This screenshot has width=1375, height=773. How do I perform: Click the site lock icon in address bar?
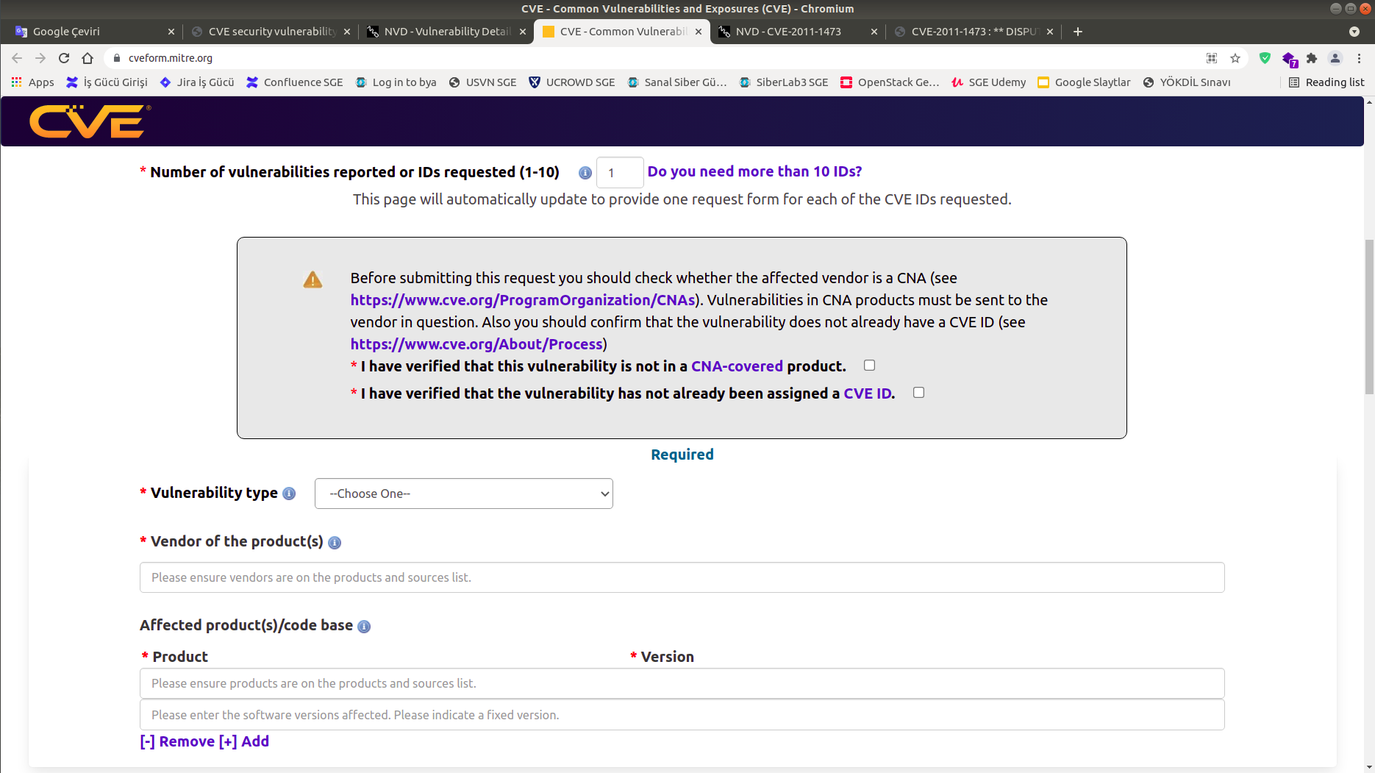tap(116, 58)
